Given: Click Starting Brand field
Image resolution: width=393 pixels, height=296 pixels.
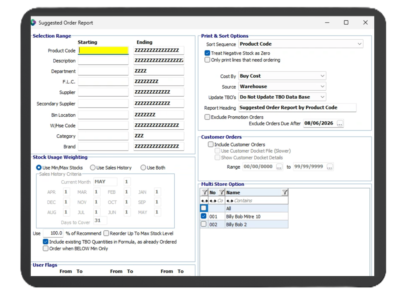Looking at the screenshot, I should 103,146.
